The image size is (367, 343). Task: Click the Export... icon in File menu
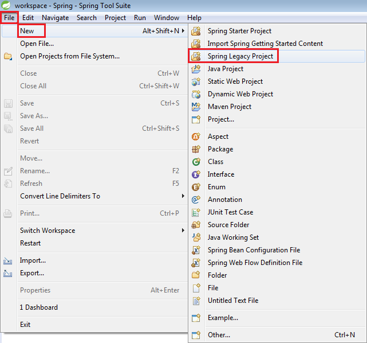click(7, 274)
